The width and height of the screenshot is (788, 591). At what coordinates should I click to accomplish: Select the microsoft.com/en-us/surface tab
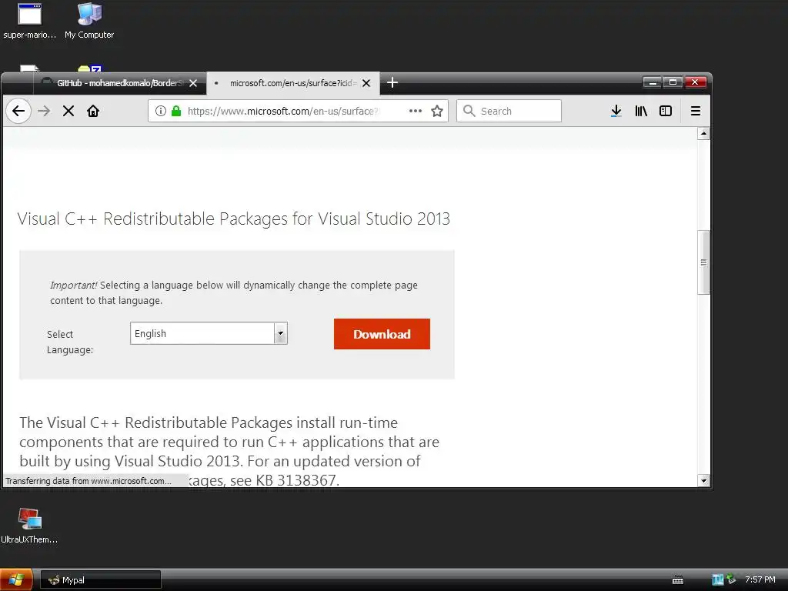click(x=292, y=83)
